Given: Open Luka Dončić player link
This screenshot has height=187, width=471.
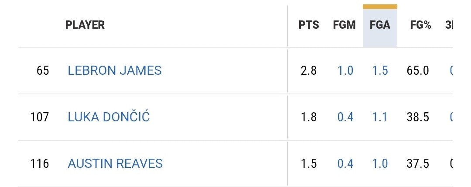Looking at the screenshot, I should coord(109,117).
